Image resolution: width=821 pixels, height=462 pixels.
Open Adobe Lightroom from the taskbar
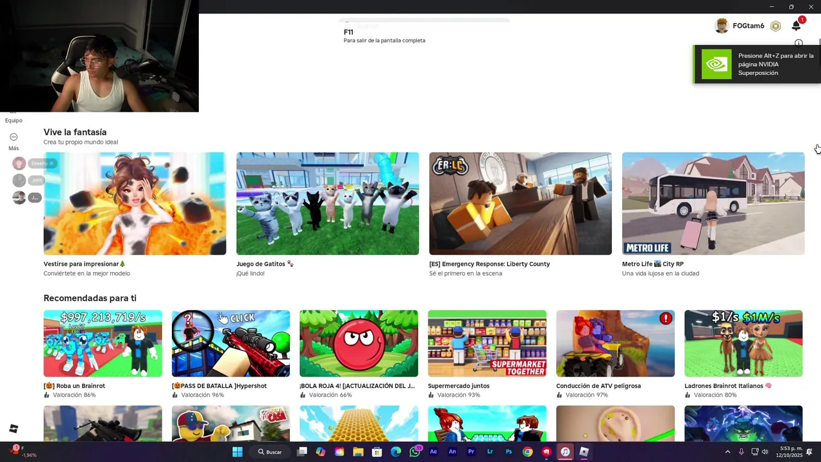[x=490, y=452]
